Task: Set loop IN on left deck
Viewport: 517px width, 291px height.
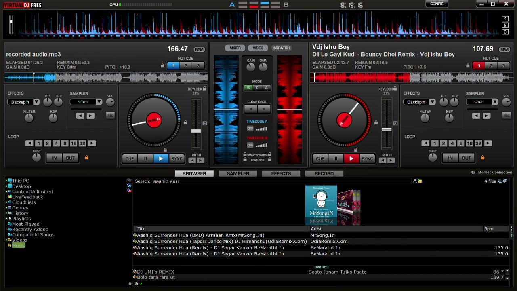Action: pyautogui.click(x=54, y=158)
